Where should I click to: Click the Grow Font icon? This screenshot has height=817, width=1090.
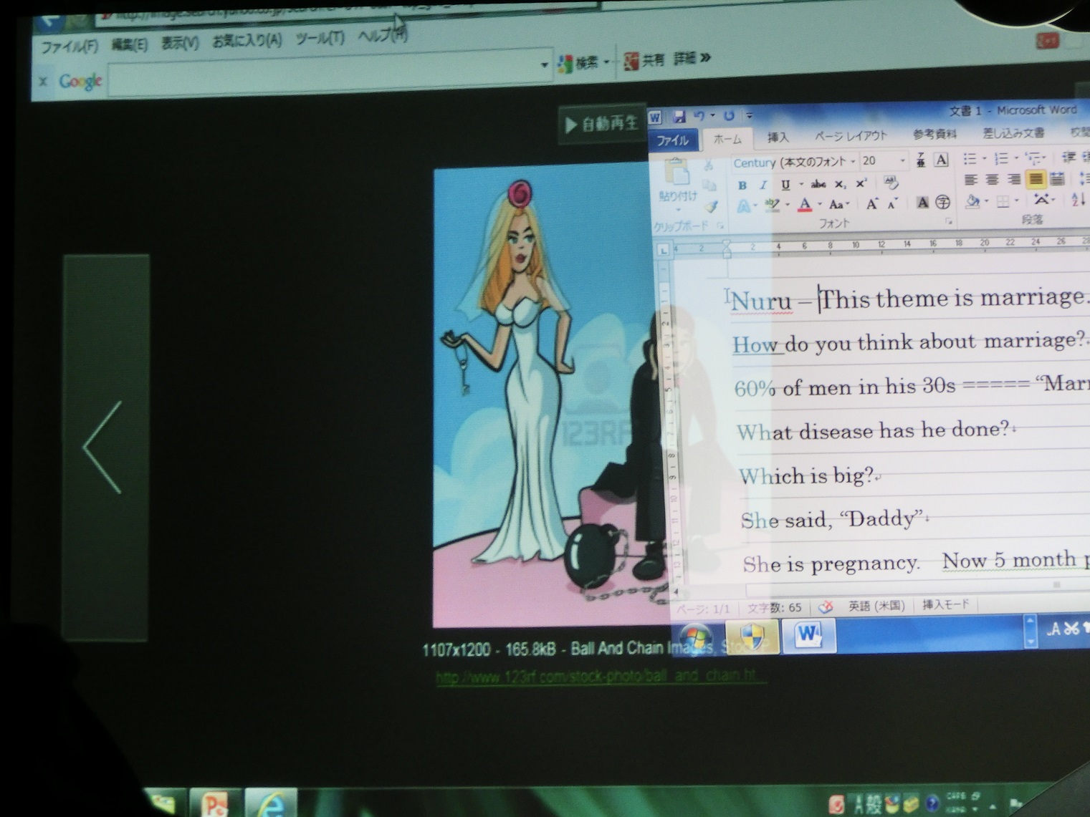click(x=872, y=205)
